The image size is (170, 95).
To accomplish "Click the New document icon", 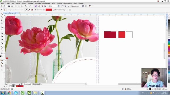I will 1,6.
